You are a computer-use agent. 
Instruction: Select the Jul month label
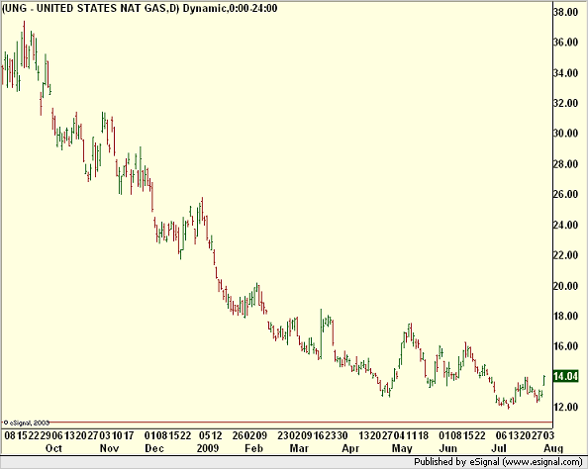pyautogui.click(x=499, y=448)
